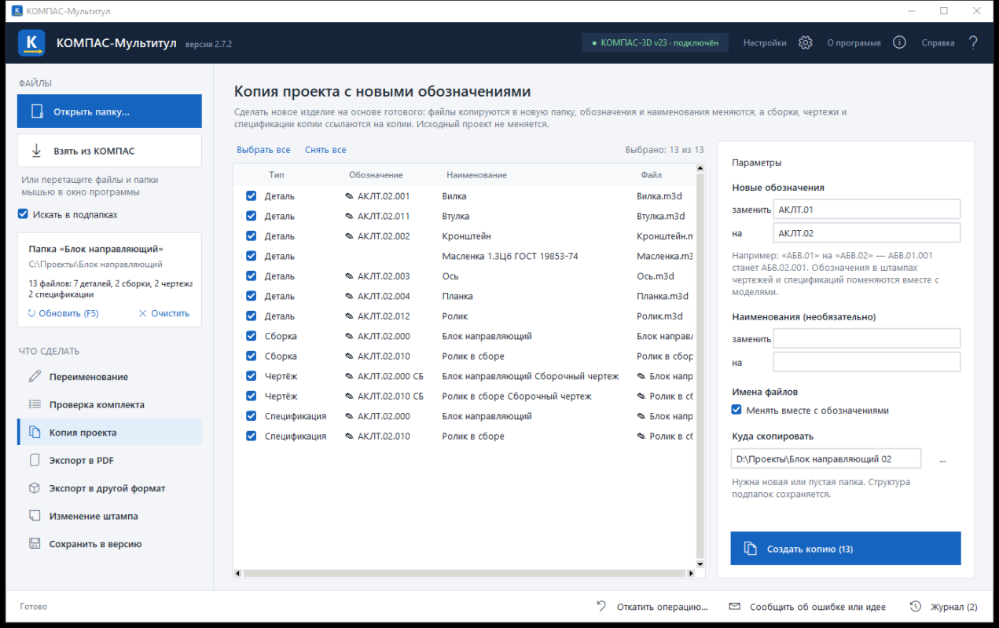This screenshot has width=999, height=628.
Task: Click the Куда скопировать path field
Action: pyautogui.click(x=826, y=459)
